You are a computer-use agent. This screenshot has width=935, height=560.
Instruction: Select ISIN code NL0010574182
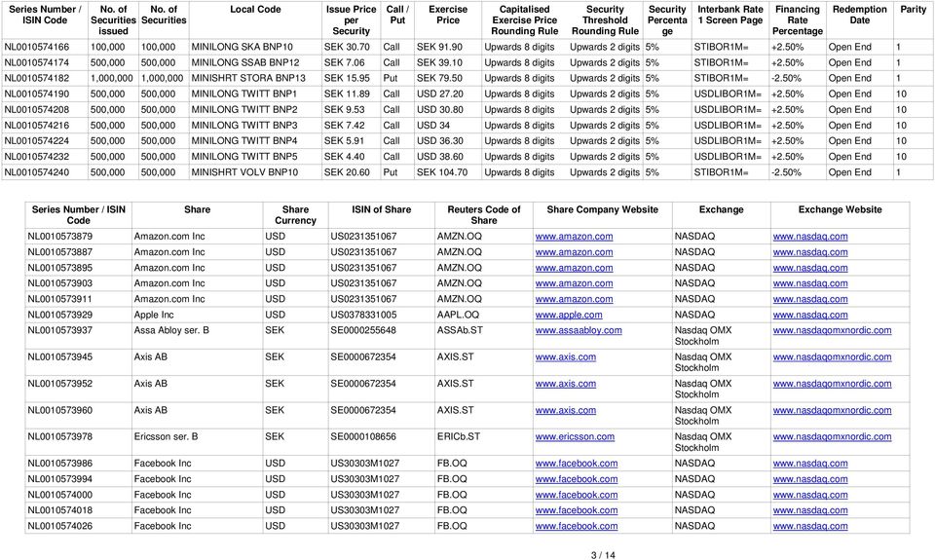36,78
